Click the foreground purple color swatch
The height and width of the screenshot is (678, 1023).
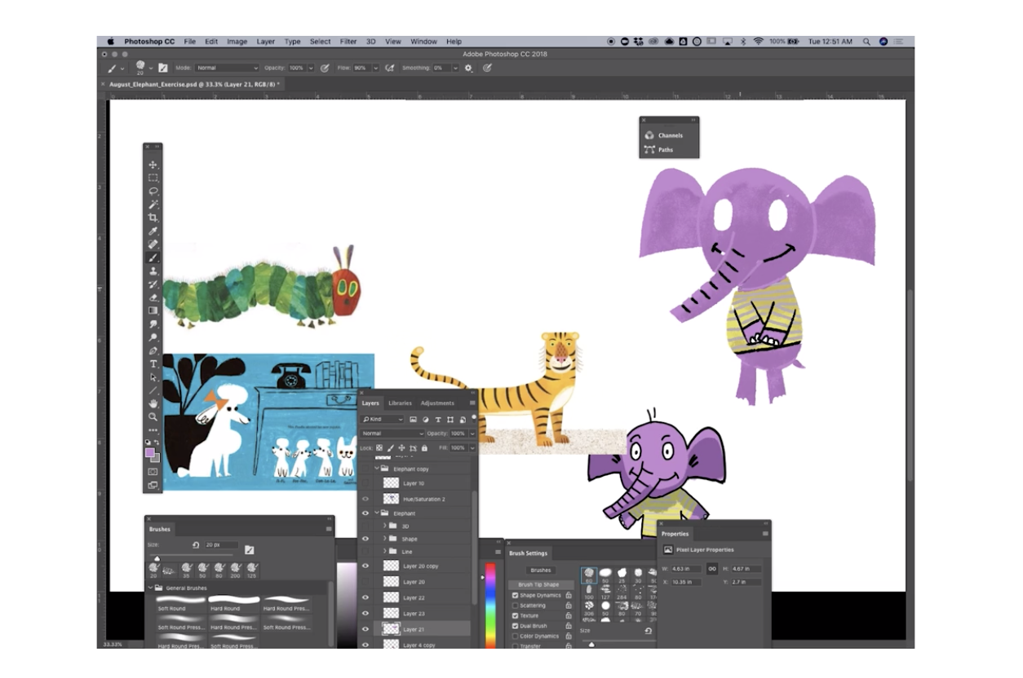tap(150, 452)
